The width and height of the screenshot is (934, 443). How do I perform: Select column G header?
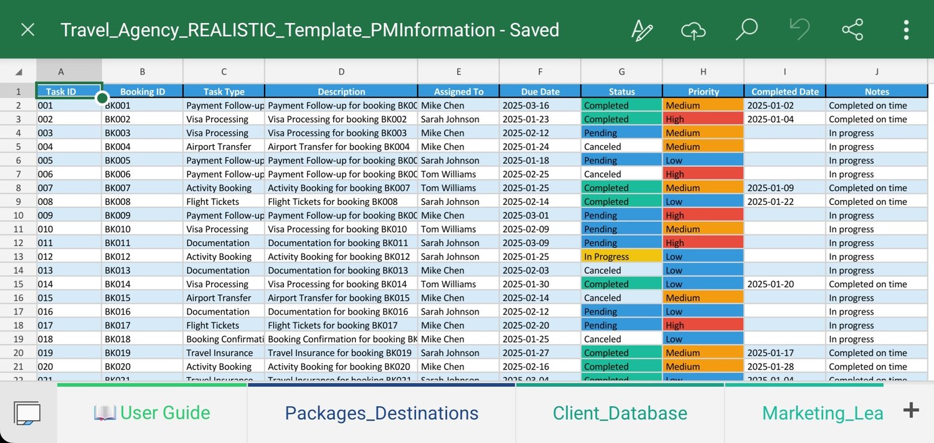(x=621, y=72)
